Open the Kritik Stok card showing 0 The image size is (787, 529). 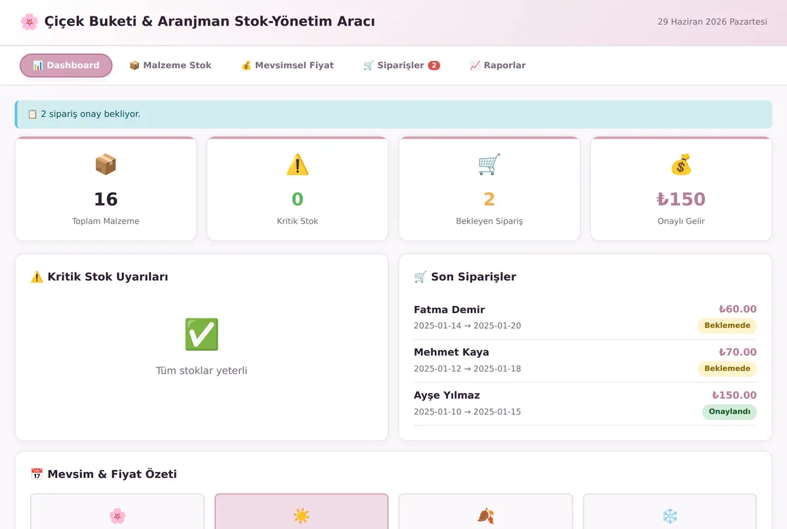(x=298, y=189)
